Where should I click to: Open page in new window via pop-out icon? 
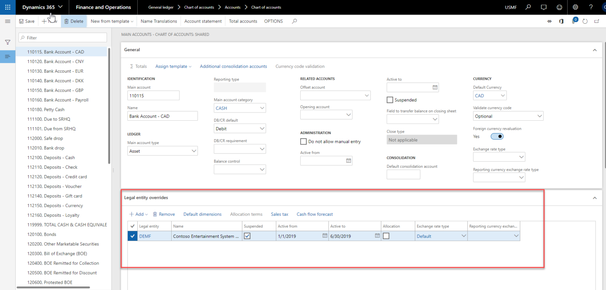[x=597, y=21]
